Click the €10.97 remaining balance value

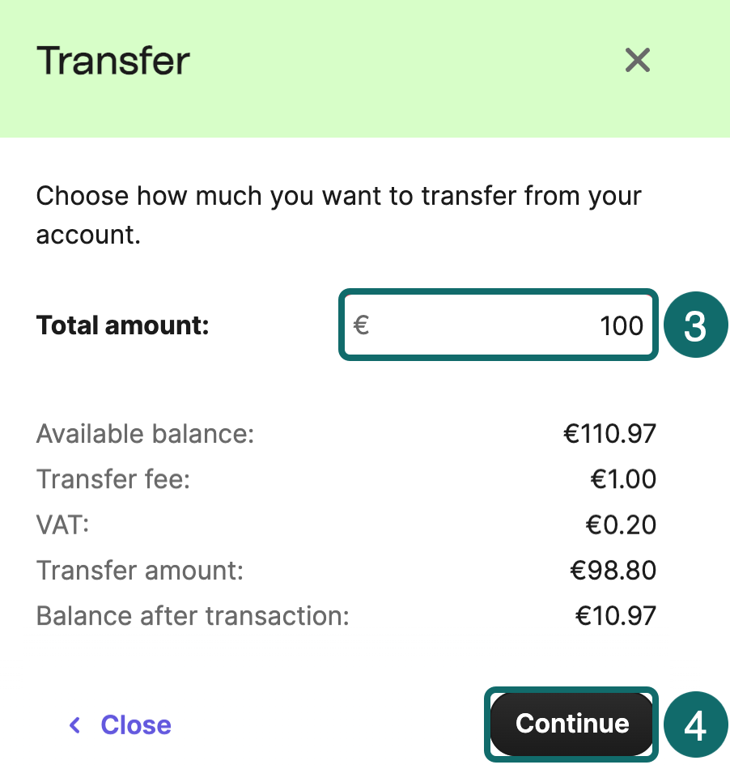coord(615,616)
